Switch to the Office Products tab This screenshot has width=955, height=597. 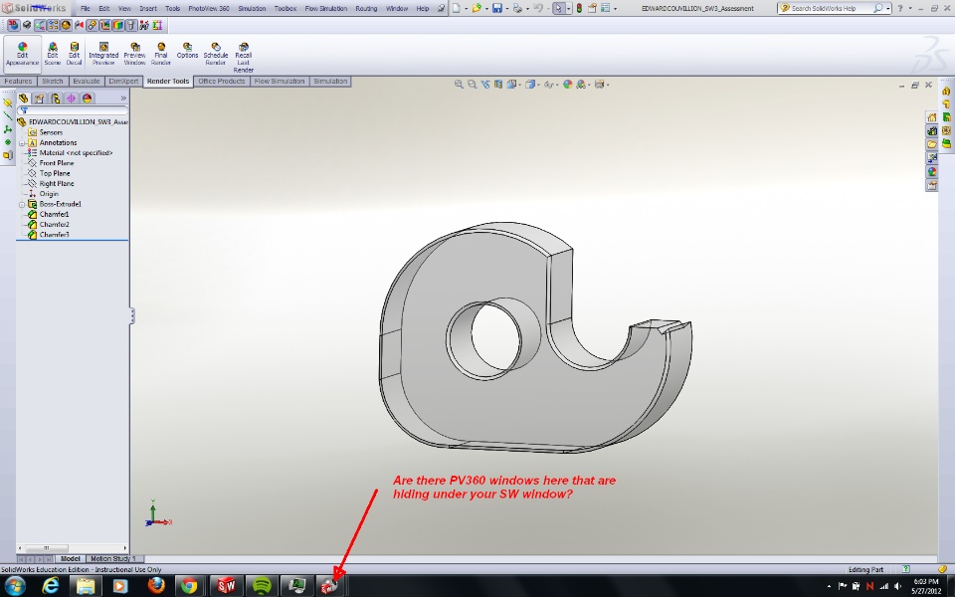click(x=222, y=81)
